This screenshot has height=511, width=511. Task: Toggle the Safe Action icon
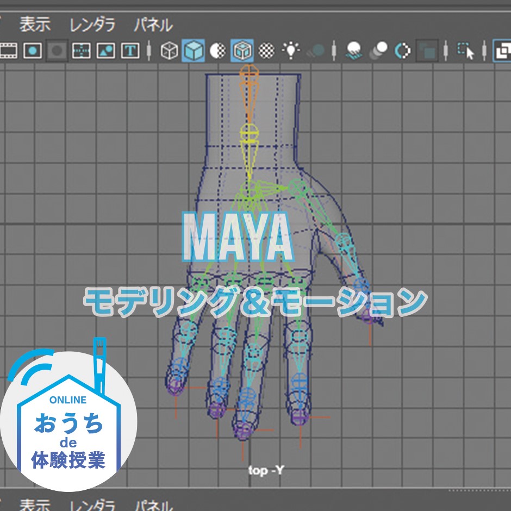(x=105, y=51)
